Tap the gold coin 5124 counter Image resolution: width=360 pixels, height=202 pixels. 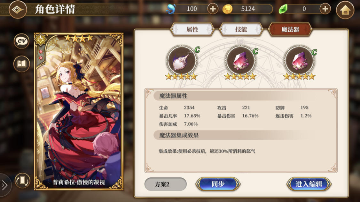(247, 9)
